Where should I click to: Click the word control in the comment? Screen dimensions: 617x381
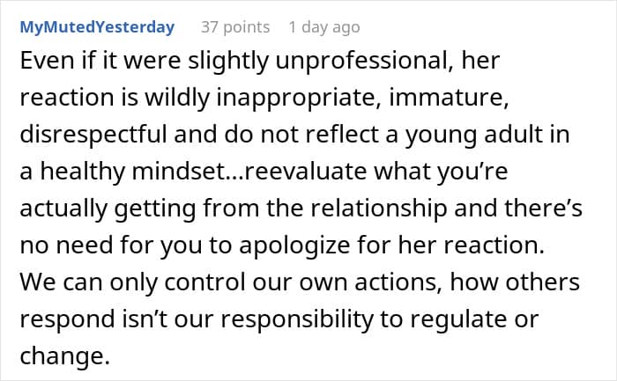point(204,282)
